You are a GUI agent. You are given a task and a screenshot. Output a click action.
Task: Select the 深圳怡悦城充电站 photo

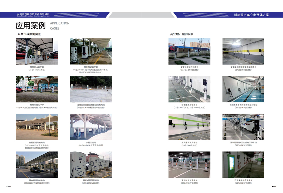coord(189,164)
